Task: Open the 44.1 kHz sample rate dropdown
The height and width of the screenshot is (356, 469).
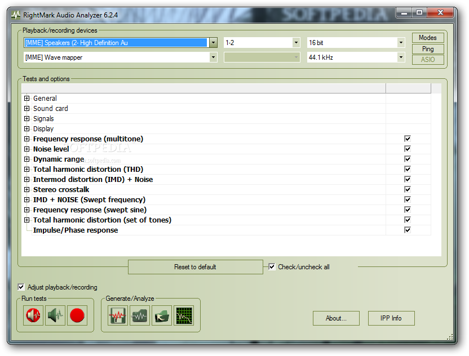Action: (401, 57)
